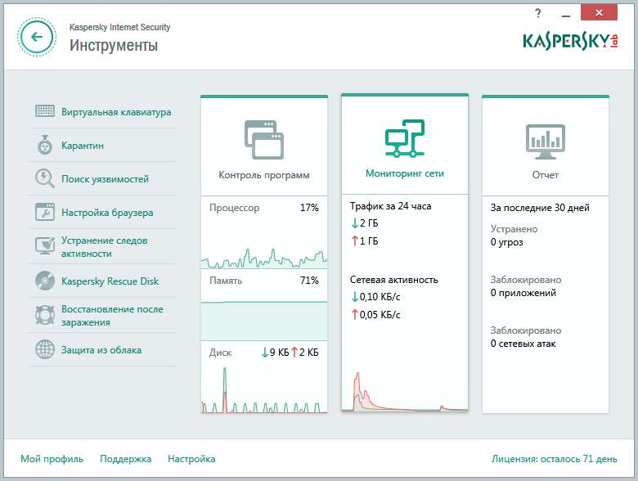
Task: Select the Мониторинг сети card title
Action: coord(405,173)
